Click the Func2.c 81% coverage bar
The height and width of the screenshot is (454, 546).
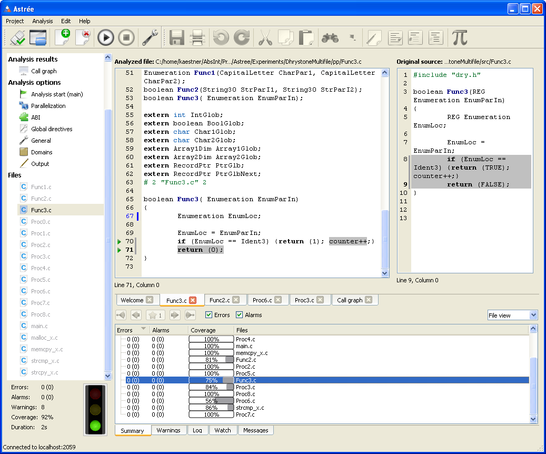tap(211, 360)
